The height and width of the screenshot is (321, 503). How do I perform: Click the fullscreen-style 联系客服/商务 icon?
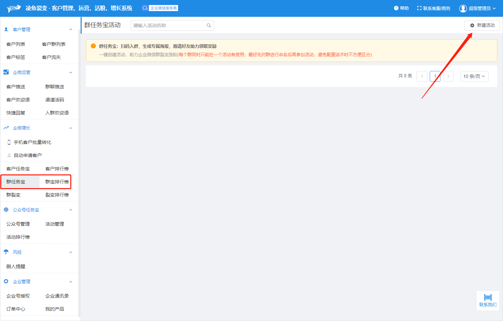pyautogui.click(x=419, y=8)
